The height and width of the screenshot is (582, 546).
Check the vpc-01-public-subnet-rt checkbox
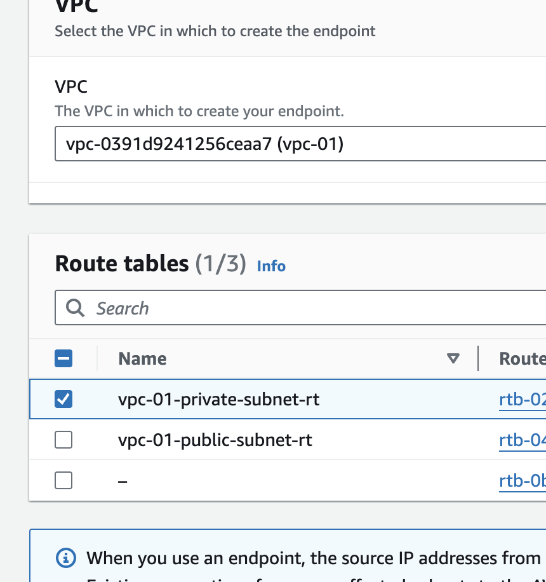tap(63, 440)
